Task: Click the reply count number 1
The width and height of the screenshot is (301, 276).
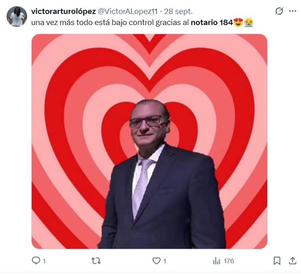Action: coord(44,261)
